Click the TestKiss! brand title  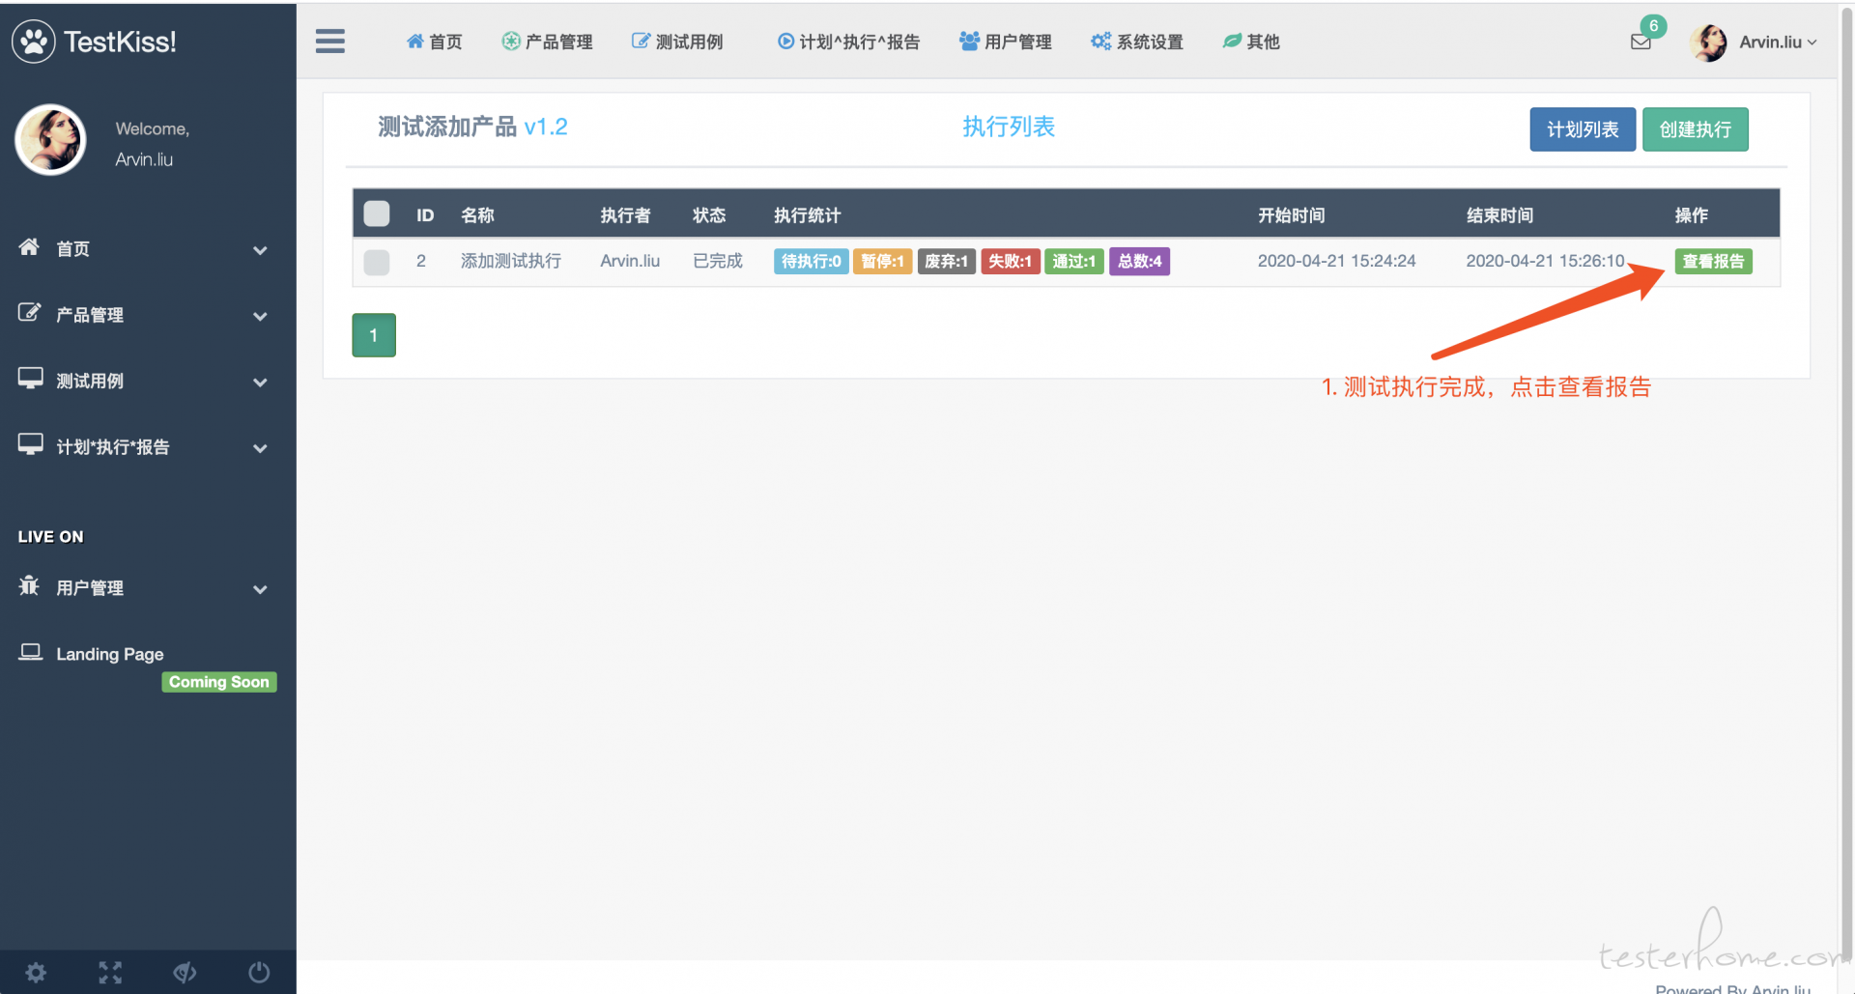point(120,42)
